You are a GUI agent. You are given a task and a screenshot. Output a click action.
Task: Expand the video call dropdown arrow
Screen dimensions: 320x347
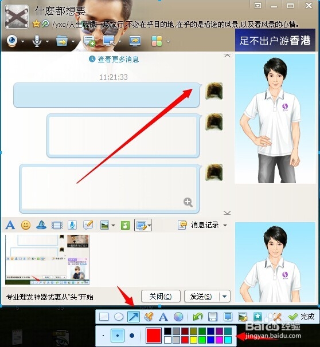point(22,41)
